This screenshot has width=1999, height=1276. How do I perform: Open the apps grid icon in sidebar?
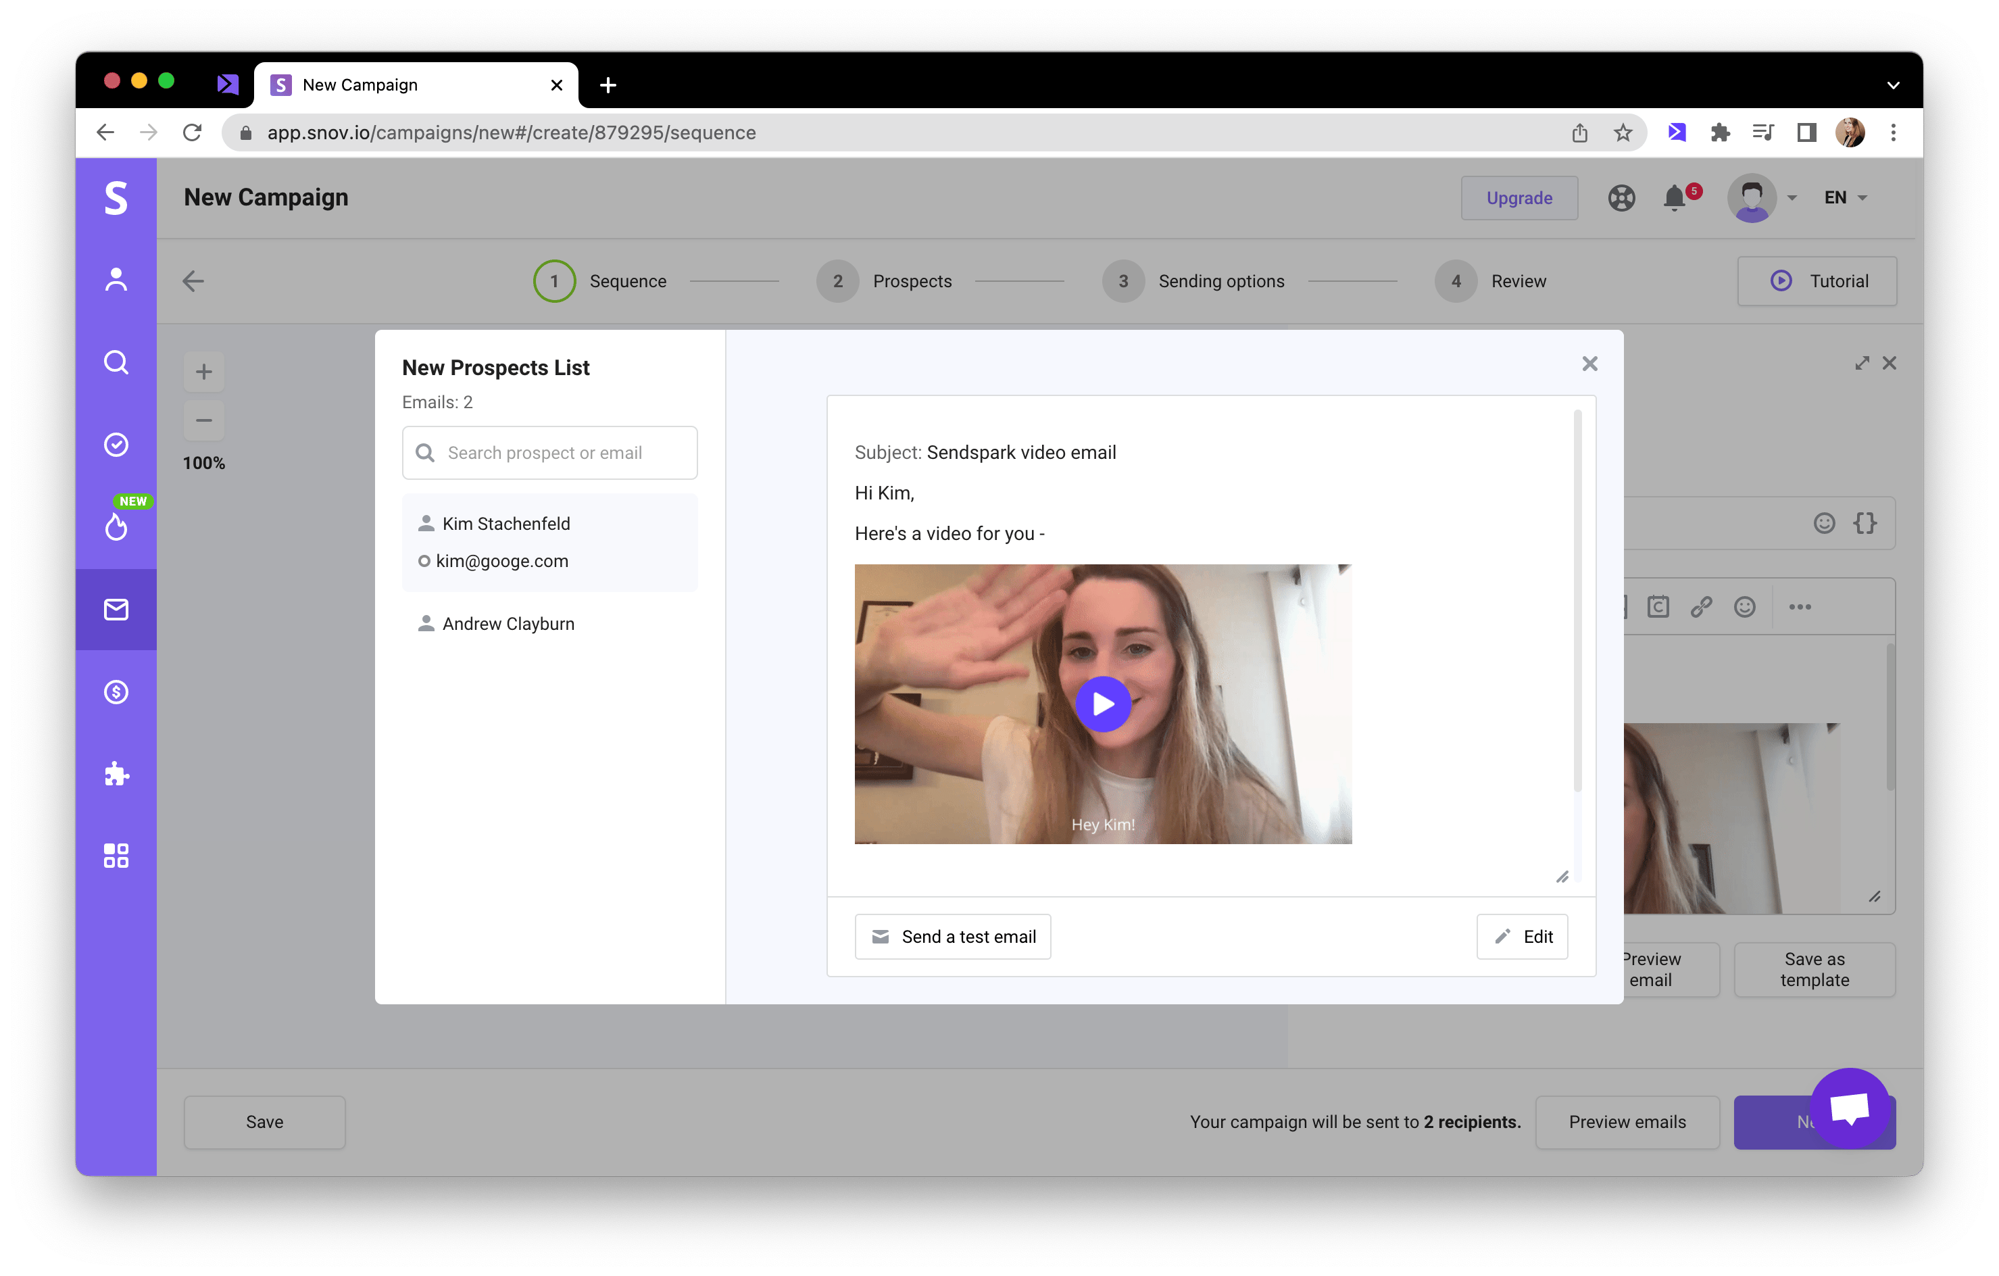[x=116, y=856]
